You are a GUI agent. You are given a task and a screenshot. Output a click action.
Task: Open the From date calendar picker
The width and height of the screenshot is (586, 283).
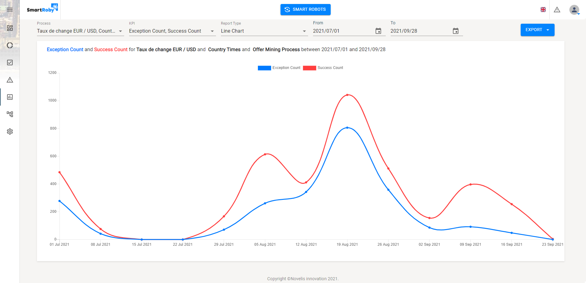coord(378,31)
